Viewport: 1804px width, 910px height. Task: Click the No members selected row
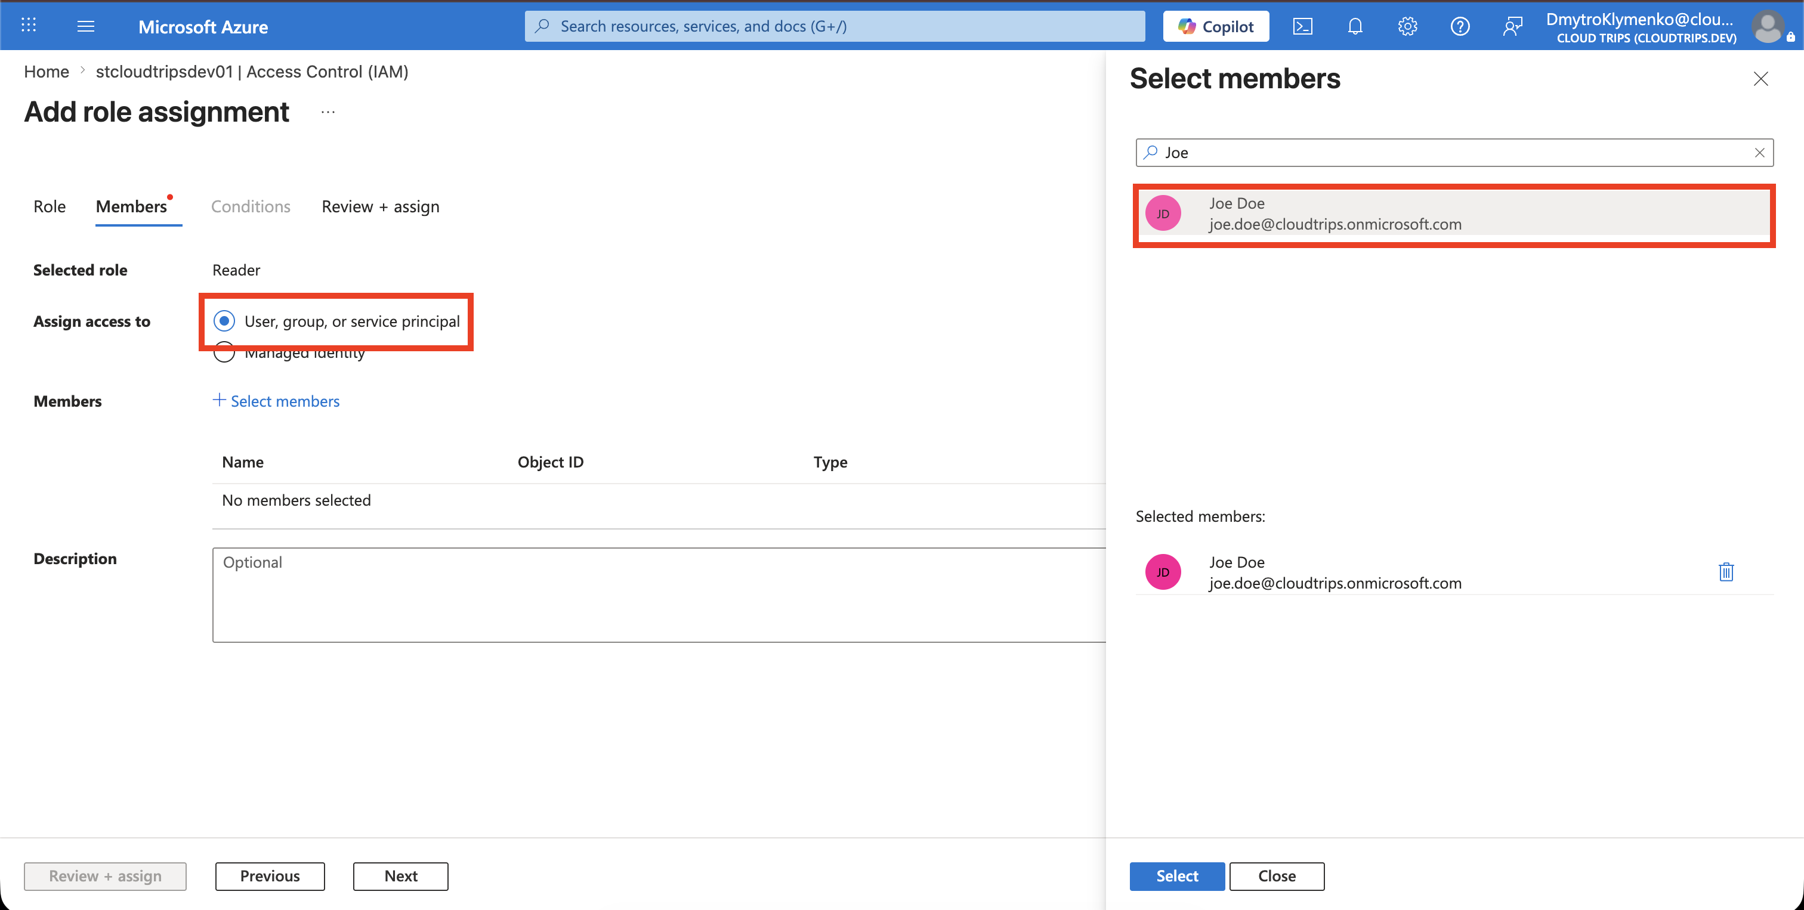pos(658,500)
